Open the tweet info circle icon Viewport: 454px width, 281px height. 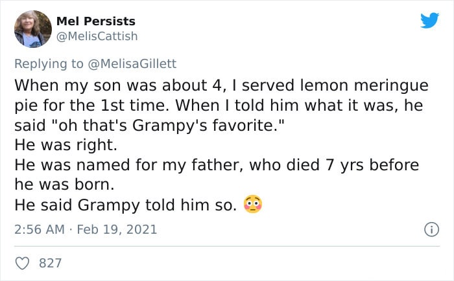click(432, 230)
